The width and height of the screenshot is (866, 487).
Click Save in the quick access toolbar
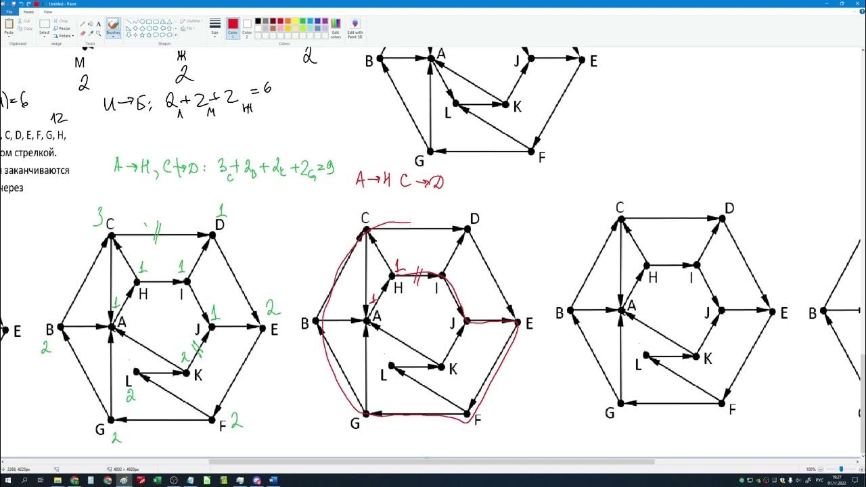[x=14, y=3]
